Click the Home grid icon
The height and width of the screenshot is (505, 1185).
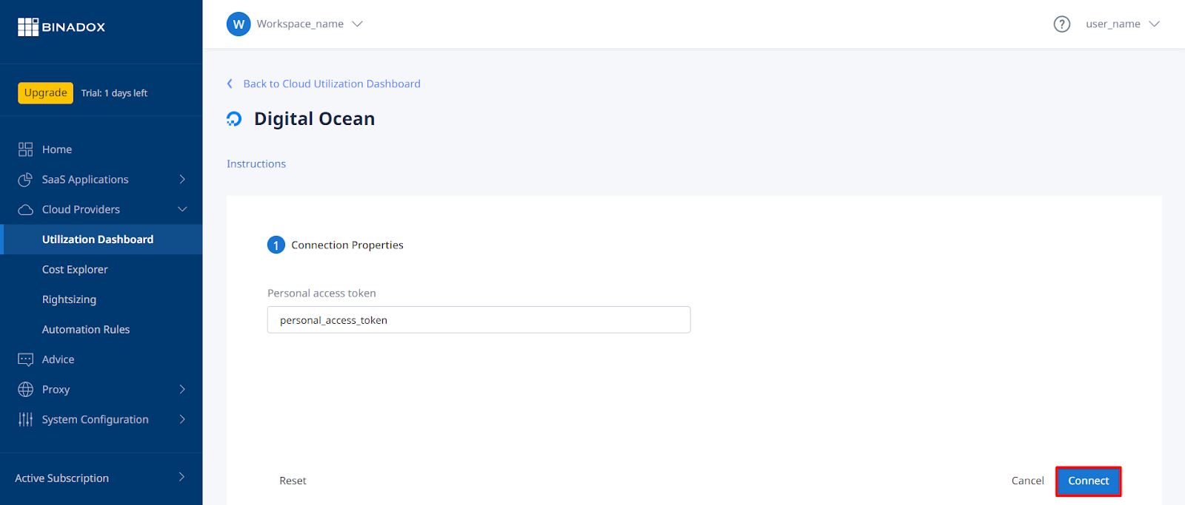pos(25,149)
